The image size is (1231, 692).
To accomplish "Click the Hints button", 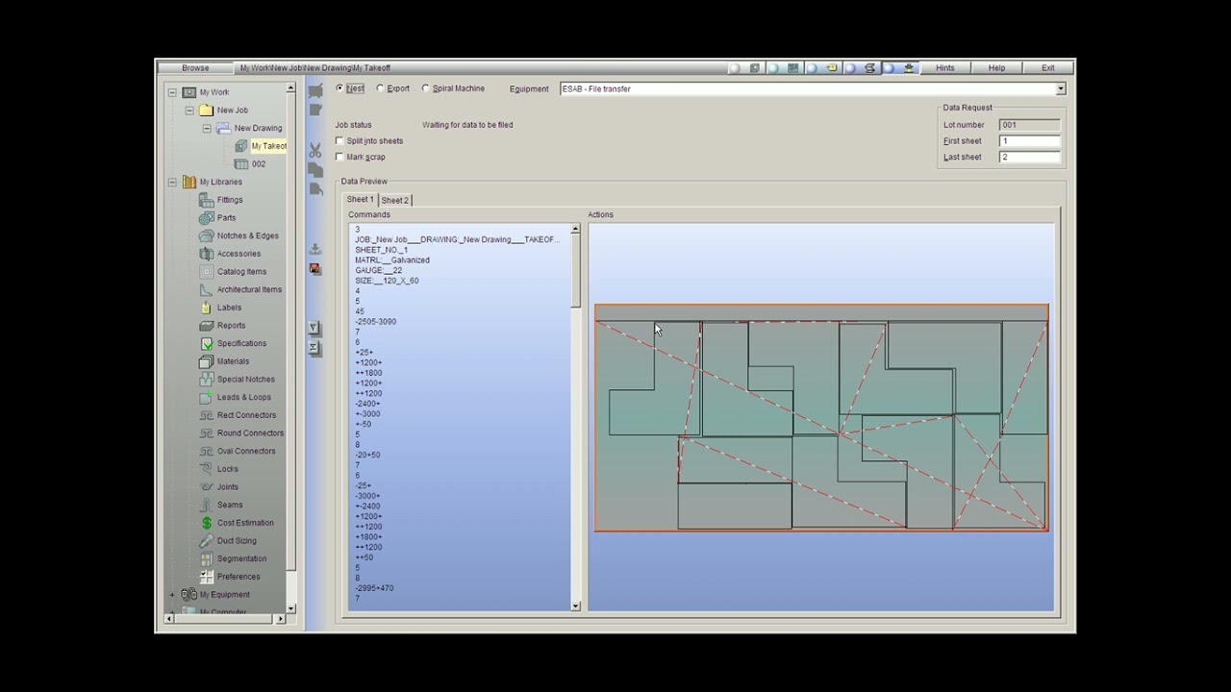I will [x=945, y=68].
